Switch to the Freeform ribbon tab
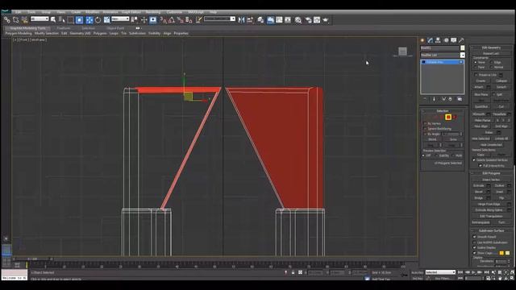 (64, 28)
